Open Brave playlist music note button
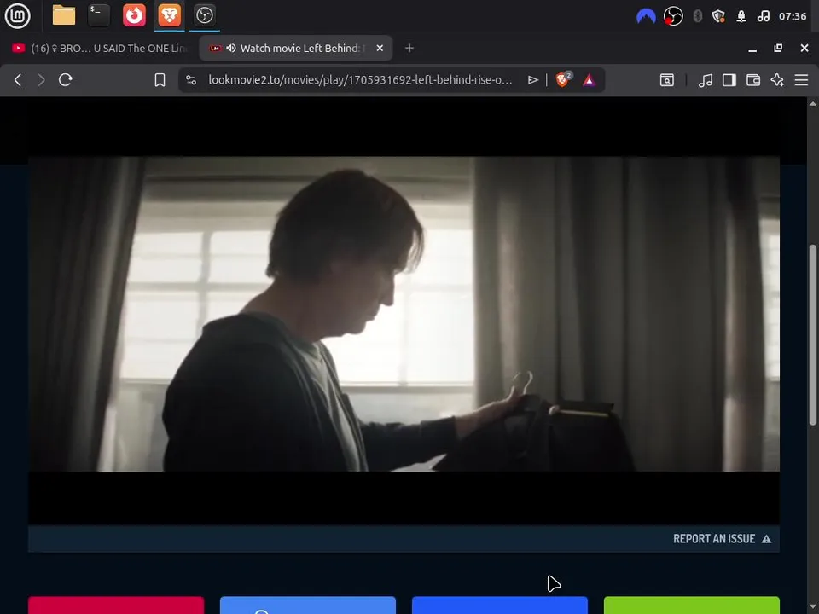The width and height of the screenshot is (819, 614). tap(706, 80)
